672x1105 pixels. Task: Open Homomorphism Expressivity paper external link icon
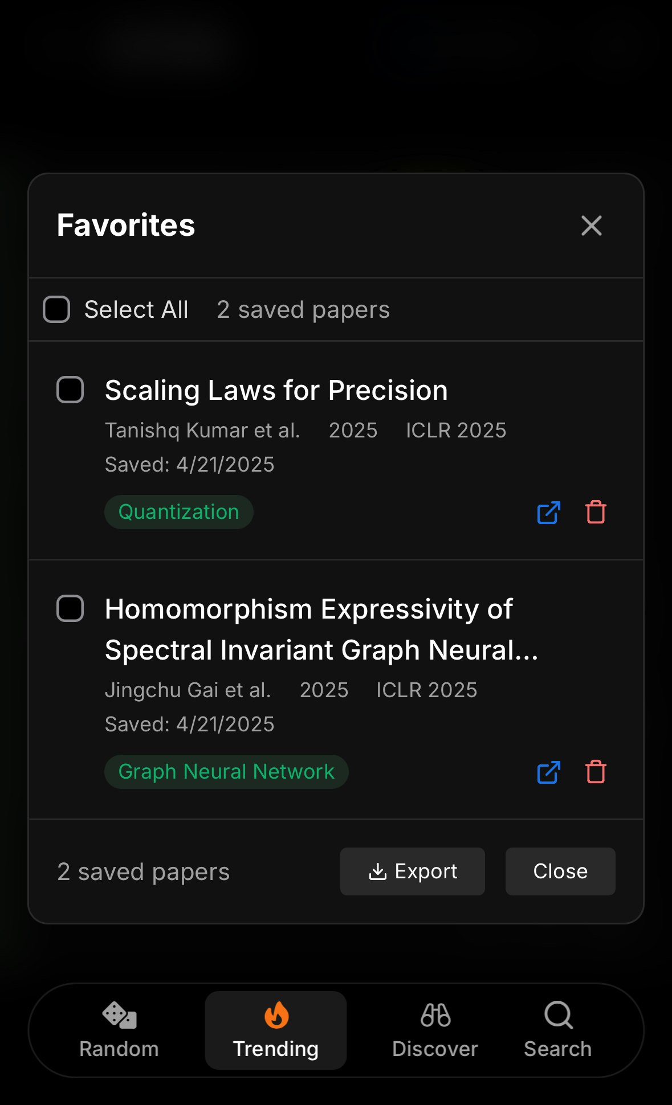(548, 772)
